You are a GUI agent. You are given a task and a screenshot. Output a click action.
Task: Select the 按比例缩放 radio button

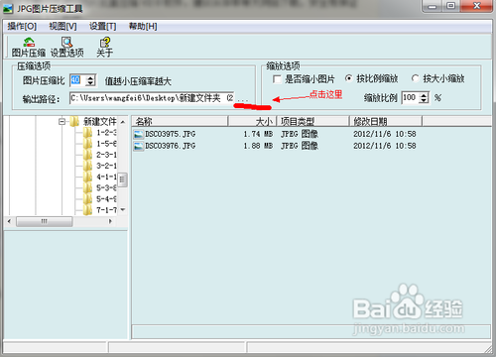pos(348,78)
